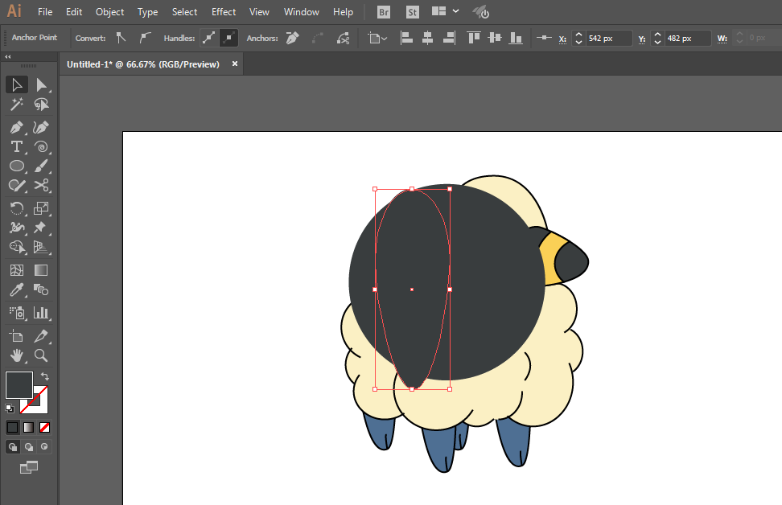Choose the Symbol Sprayer tool
Viewport: 782px width, 505px height.
coord(16,313)
